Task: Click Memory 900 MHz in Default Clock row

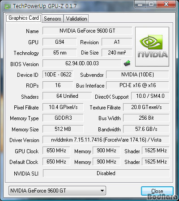Action: point(107,162)
